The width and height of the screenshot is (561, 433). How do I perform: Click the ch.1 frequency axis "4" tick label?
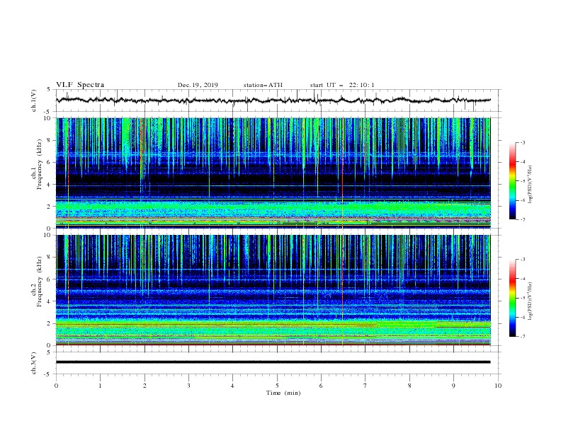(50, 185)
